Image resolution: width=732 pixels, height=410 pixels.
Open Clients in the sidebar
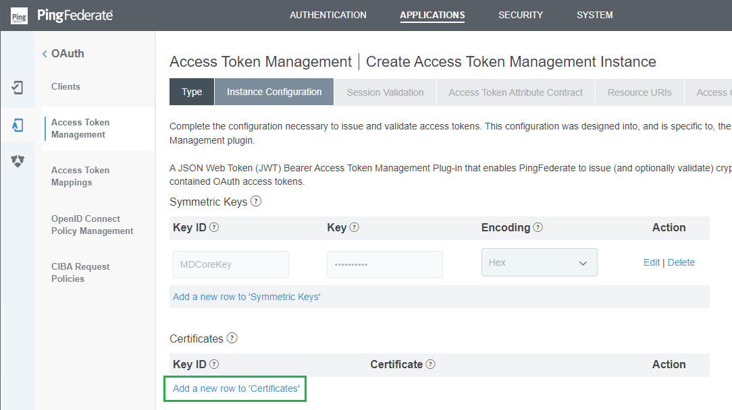click(66, 87)
